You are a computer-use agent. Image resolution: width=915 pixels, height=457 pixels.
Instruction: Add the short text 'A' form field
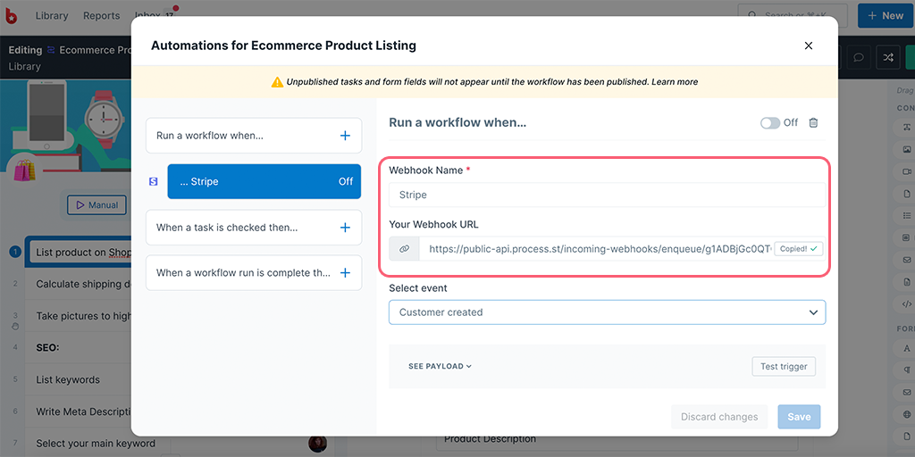click(906, 348)
